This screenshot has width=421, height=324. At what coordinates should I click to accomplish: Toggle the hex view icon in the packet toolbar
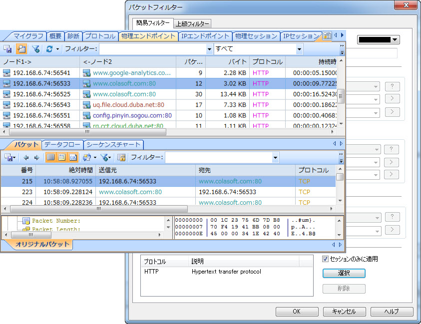pyautogui.click(x=73, y=158)
